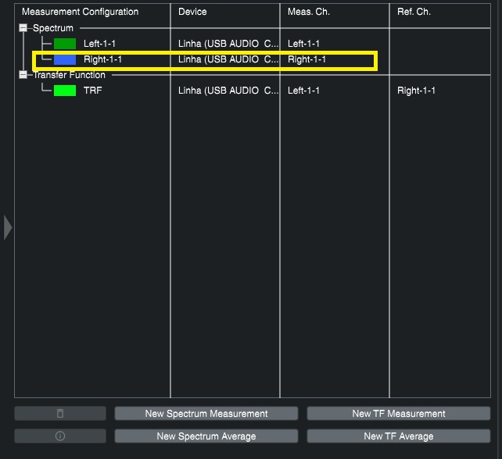The height and width of the screenshot is (459, 502).
Task: Click the green color swatch for Left-1-1
Action: click(x=65, y=44)
